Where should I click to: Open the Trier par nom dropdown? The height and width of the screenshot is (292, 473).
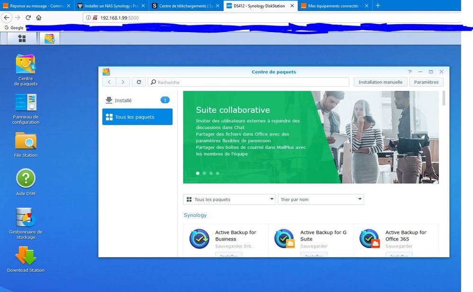pyautogui.click(x=321, y=199)
